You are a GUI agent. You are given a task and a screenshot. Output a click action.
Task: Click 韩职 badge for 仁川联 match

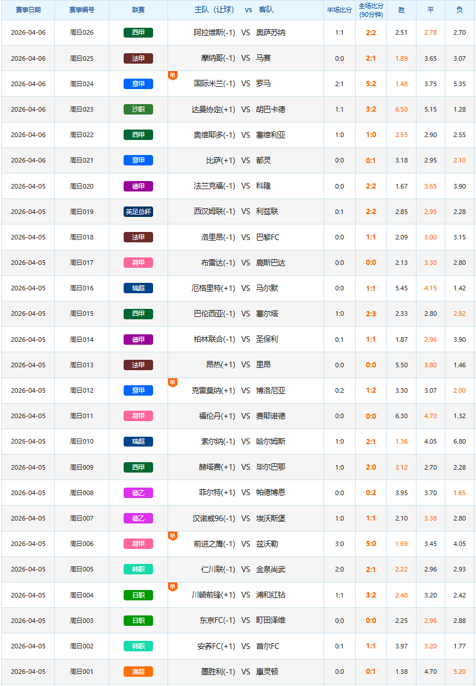point(138,569)
